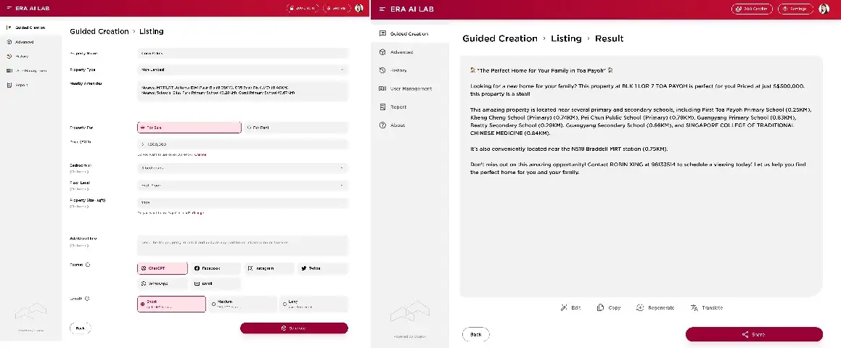Click into the Additional Info text area
The width and height of the screenshot is (841, 348).
(x=242, y=244)
